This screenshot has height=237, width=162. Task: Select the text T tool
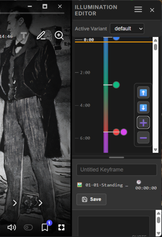pyautogui.click(x=24, y=35)
